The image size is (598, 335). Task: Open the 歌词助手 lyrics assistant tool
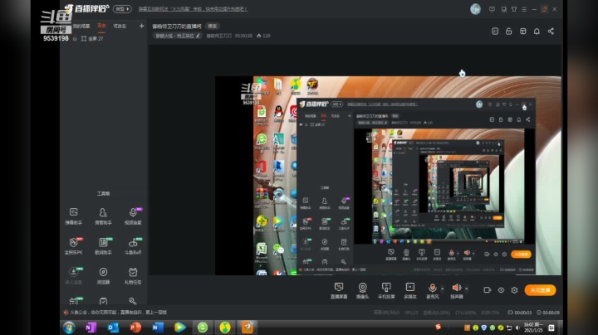pos(103,246)
